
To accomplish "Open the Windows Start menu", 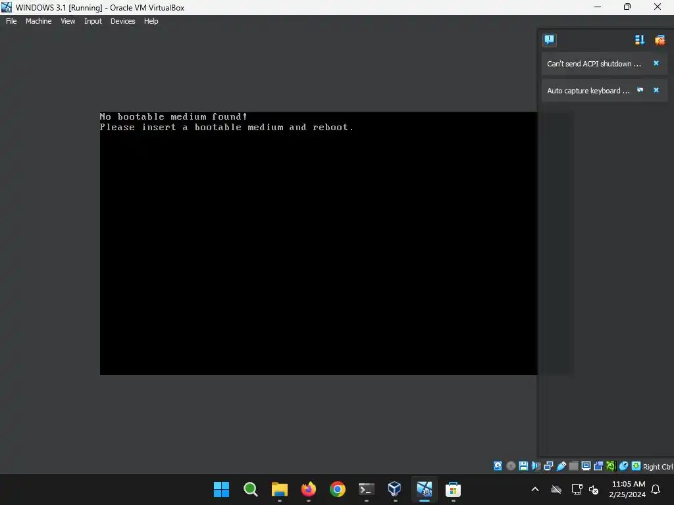I will [221, 489].
